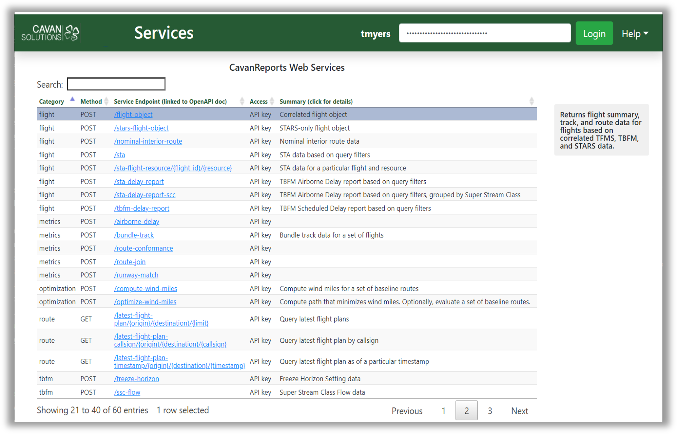Viewport: 677px width, 434px height.
Task: Sort by Summary column arrows
Action: coord(531,101)
